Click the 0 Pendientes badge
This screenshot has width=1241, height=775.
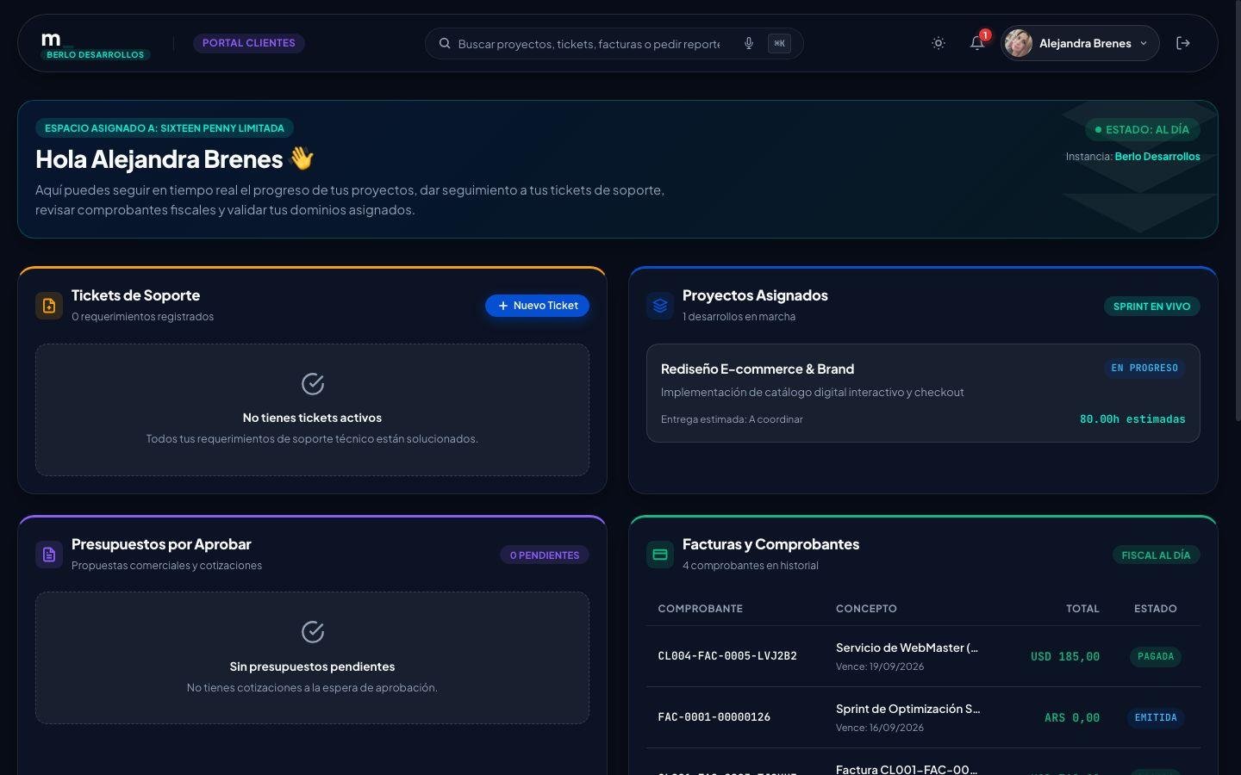[x=545, y=555]
